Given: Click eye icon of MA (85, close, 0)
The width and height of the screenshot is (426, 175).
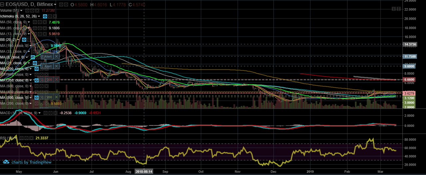Looking at the screenshot, I should 35,28.
